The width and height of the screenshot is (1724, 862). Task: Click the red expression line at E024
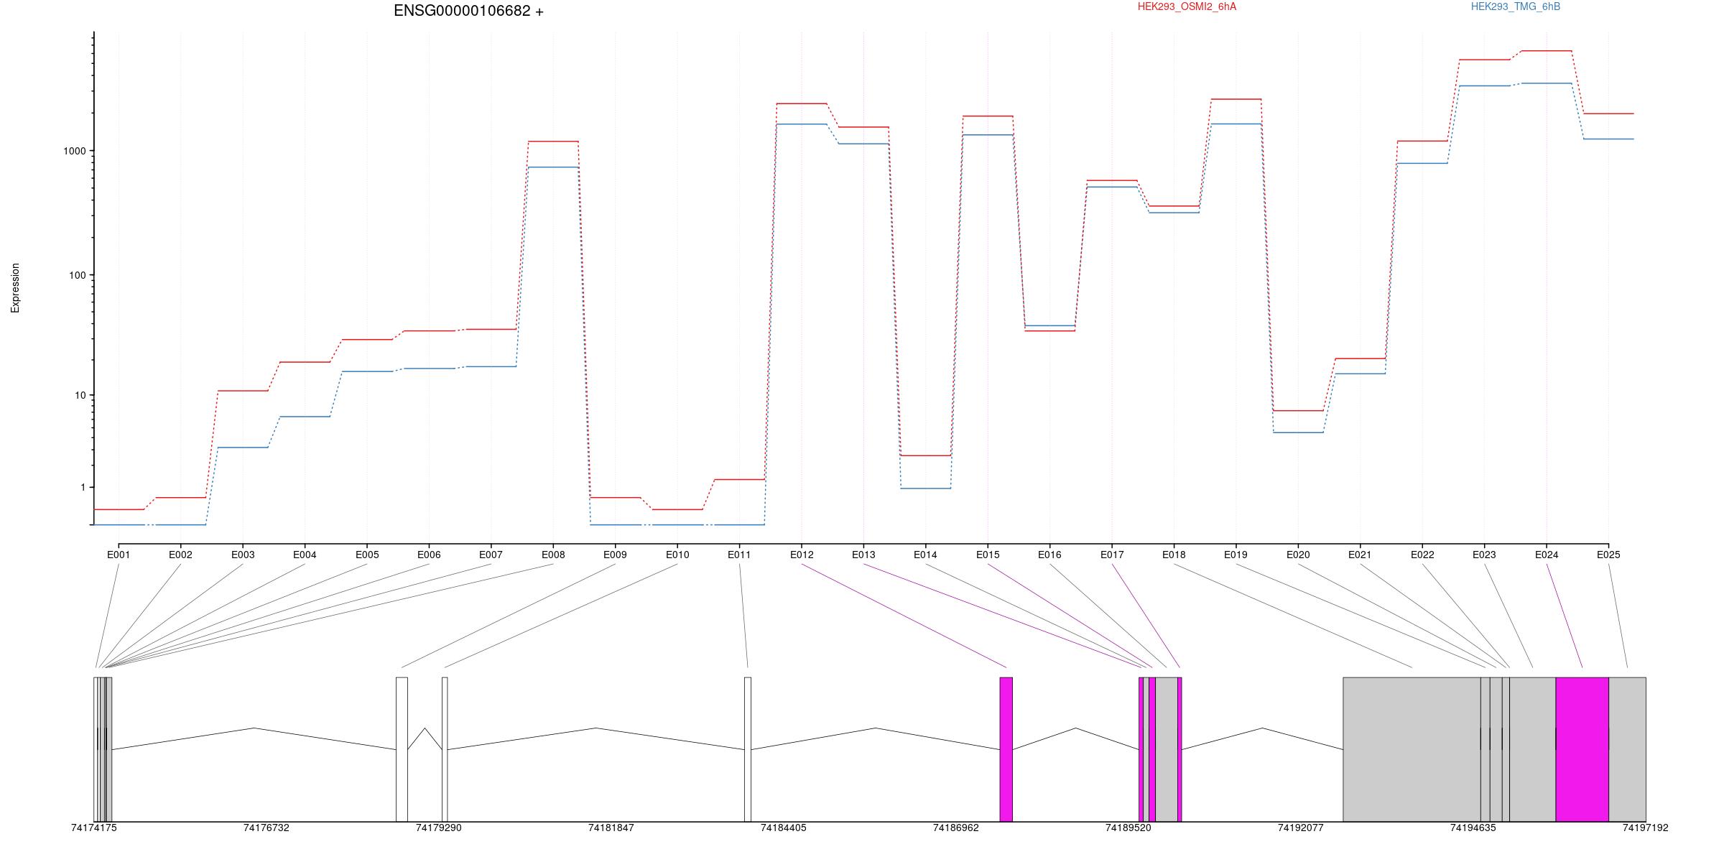(x=1547, y=51)
